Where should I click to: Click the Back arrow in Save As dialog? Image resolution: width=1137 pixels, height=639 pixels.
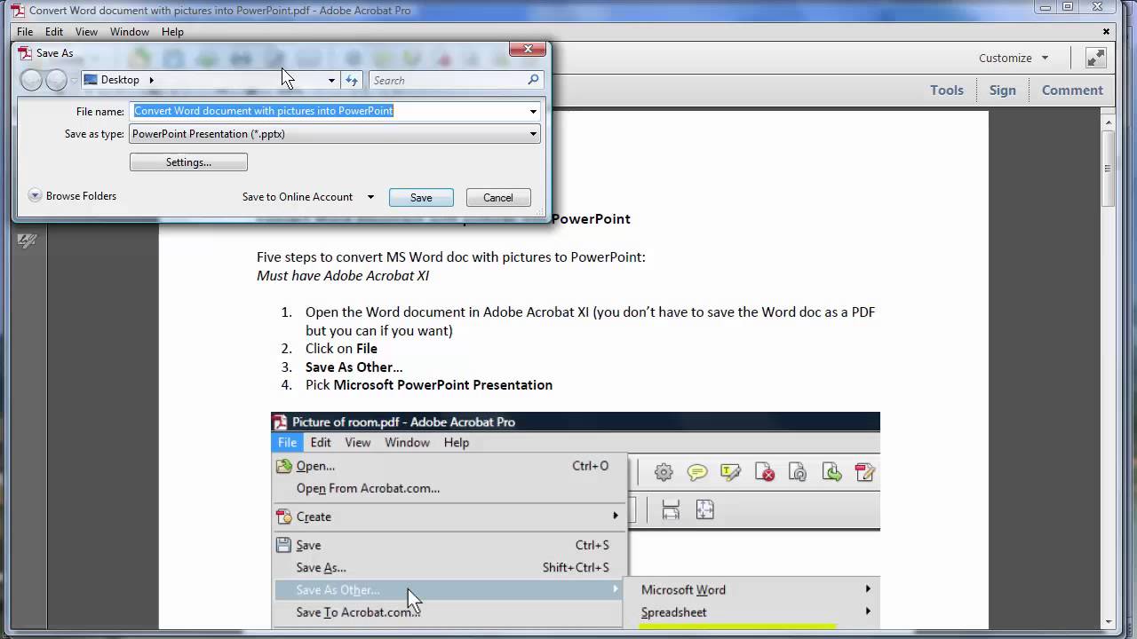31,80
